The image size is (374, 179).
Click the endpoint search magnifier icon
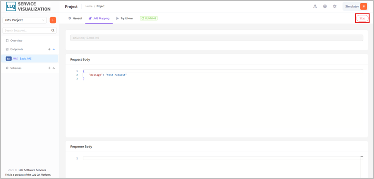click(53, 30)
